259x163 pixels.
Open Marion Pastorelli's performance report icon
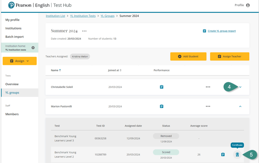tap(161, 106)
